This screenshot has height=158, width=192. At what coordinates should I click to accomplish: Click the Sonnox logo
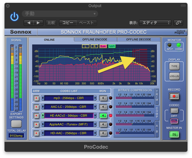tap(21, 32)
